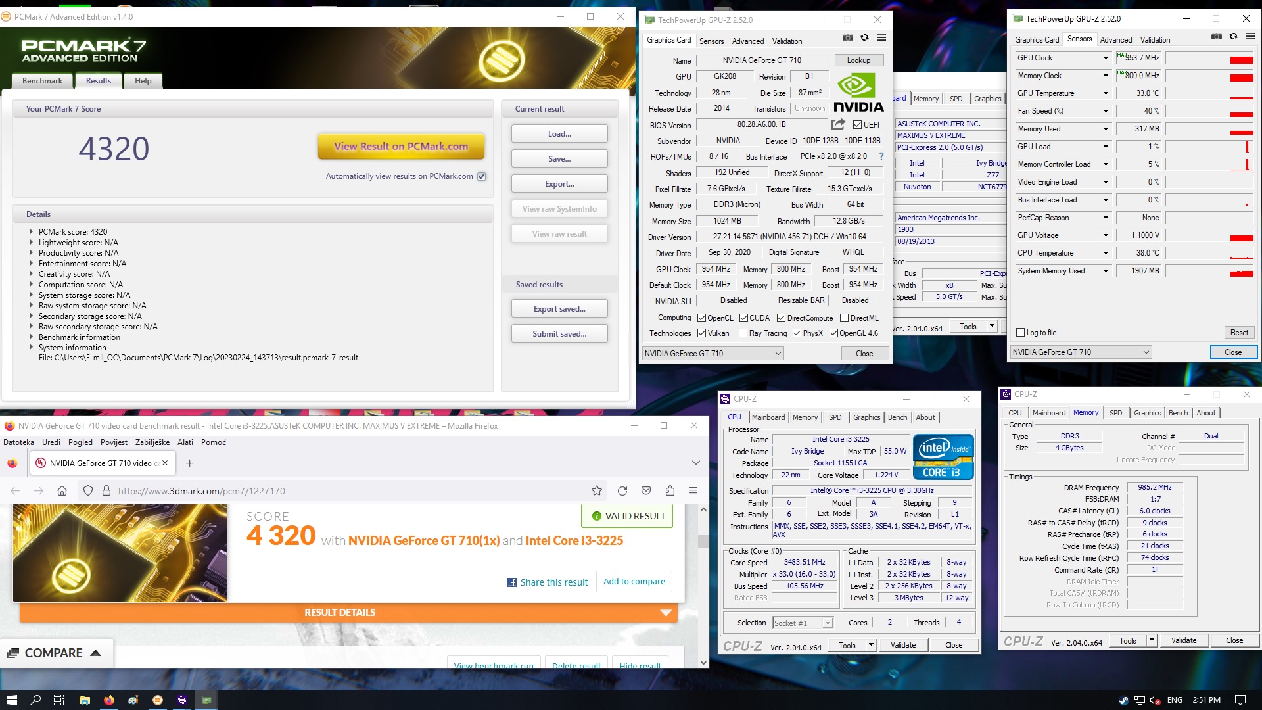
Task: Toggle the CUDA checkbox
Action: [x=744, y=318]
